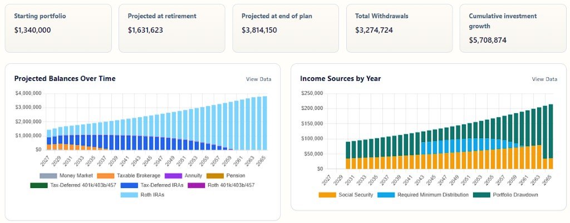Image resolution: width=570 pixels, height=223 pixels.
Task: Toggle Social Security legend swatch
Action: (327, 195)
